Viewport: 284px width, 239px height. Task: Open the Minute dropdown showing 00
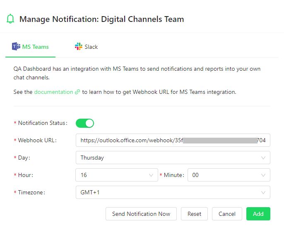coord(229,175)
